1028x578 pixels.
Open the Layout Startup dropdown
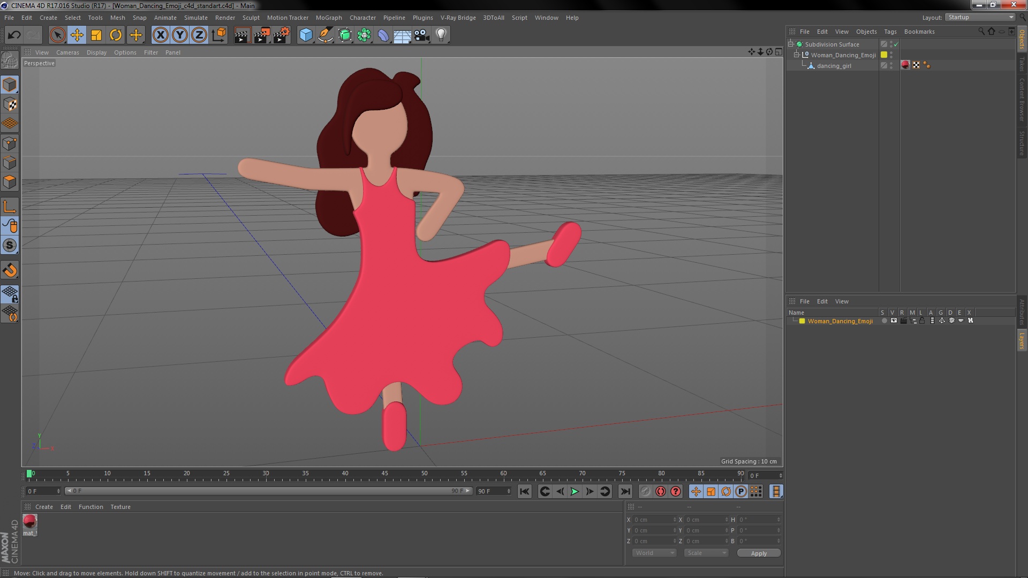click(x=980, y=18)
